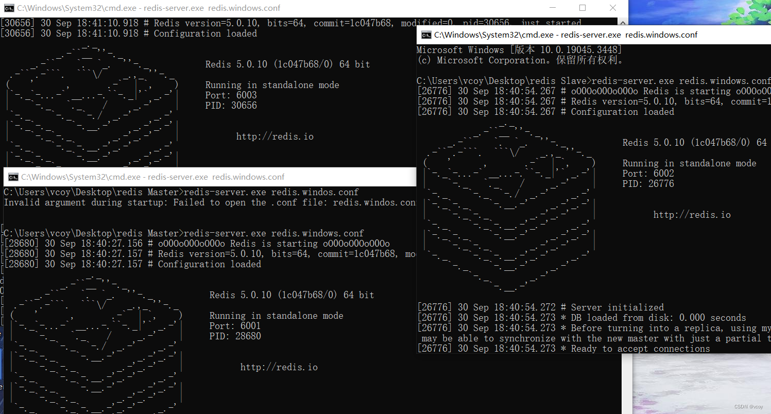Click the cmd icon of the port 6003 window

pos(9,8)
